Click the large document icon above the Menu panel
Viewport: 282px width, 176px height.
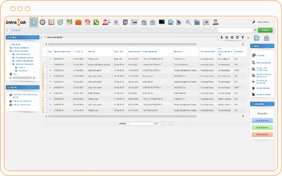pyautogui.click(x=257, y=38)
